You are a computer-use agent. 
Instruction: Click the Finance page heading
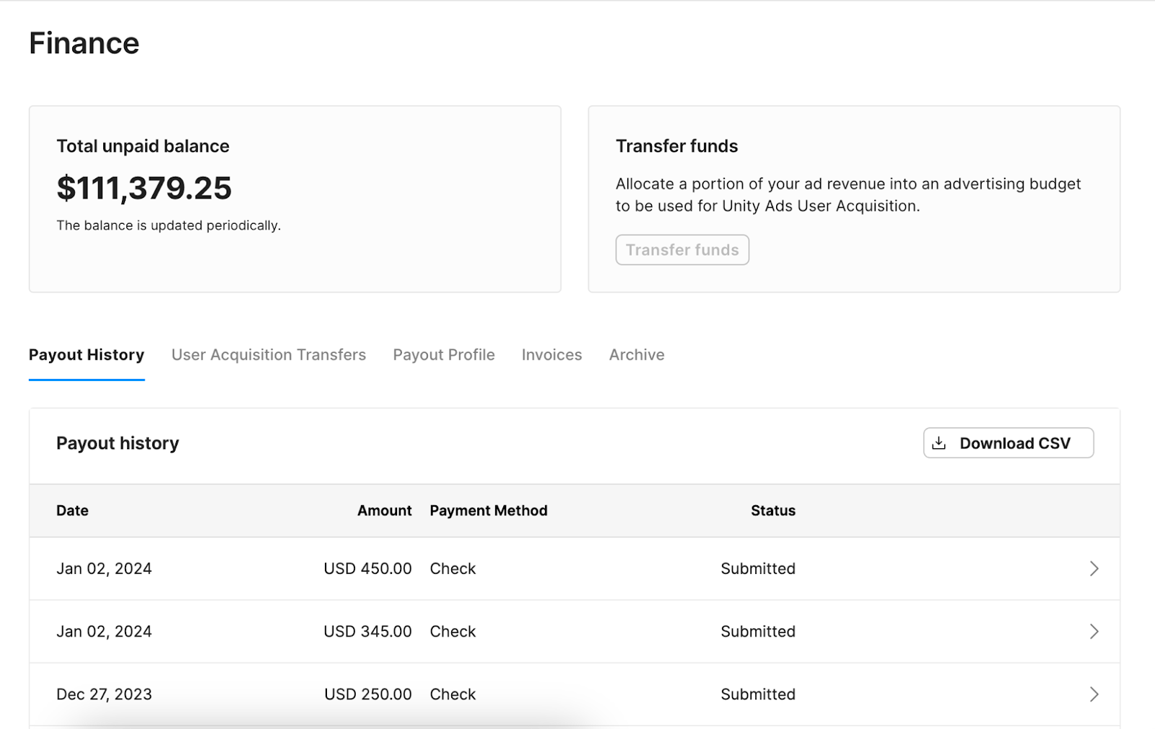point(84,43)
